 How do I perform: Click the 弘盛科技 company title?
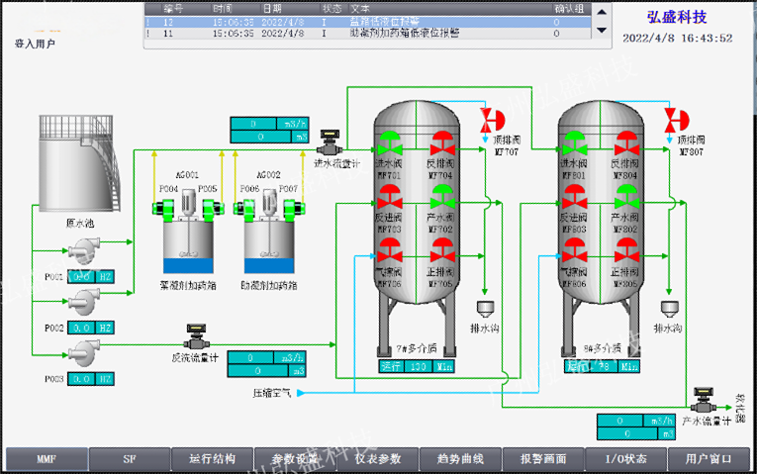pyautogui.click(x=677, y=17)
